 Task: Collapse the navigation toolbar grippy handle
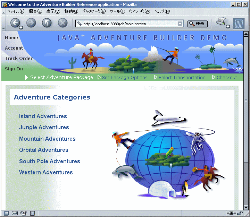(3, 23)
